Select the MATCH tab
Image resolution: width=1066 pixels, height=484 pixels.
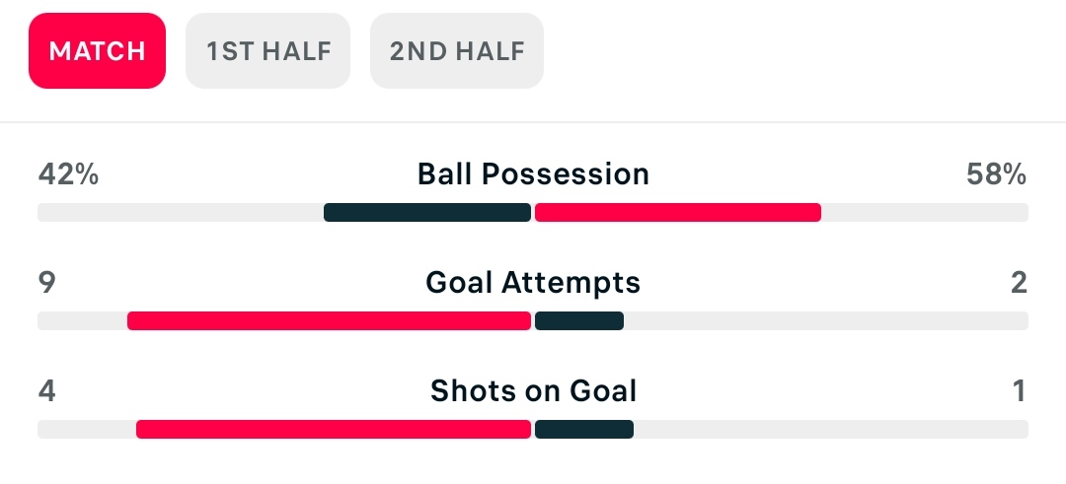point(97,51)
